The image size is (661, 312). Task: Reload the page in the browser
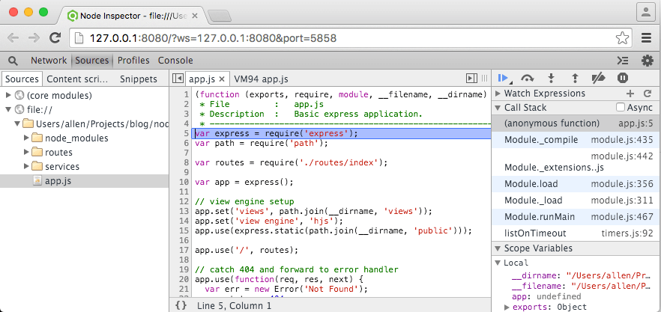point(55,37)
